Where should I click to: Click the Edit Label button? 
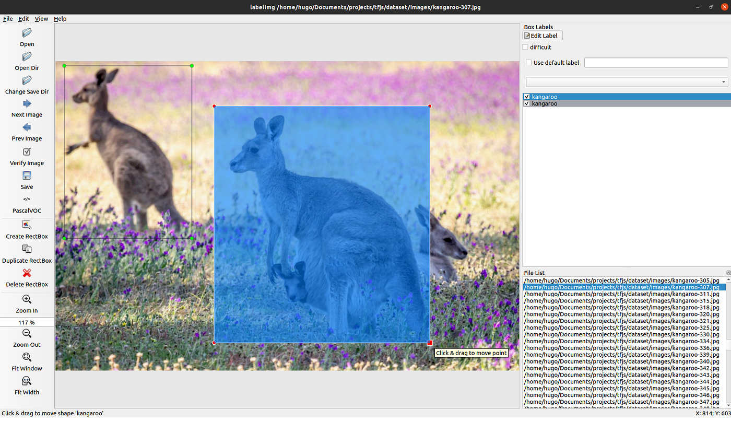click(543, 36)
